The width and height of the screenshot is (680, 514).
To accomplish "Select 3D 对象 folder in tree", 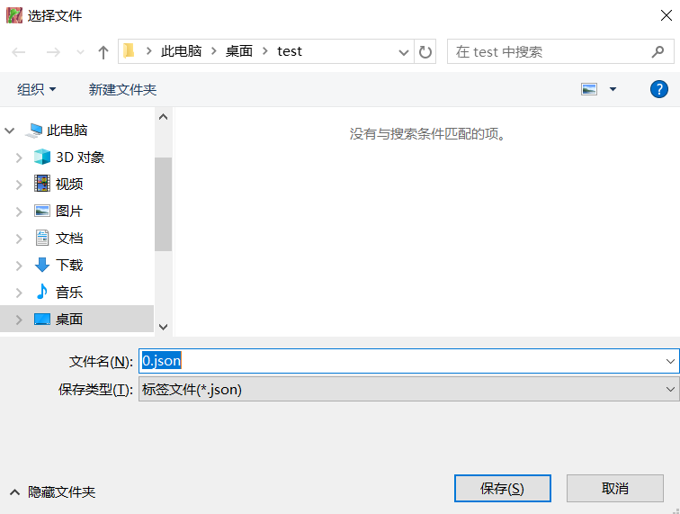I will click(x=80, y=158).
